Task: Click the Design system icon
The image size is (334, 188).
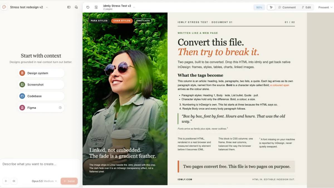Action: click(22, 73)
